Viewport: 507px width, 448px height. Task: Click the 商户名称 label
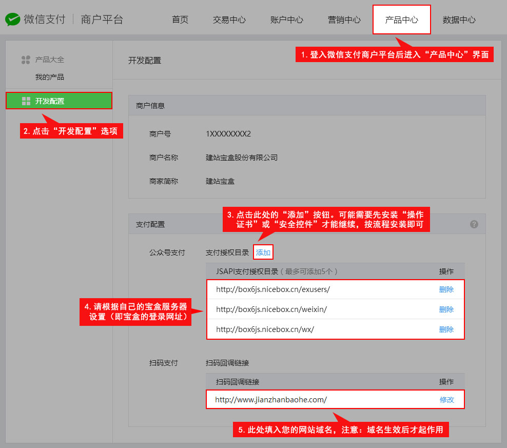coord(164,158)
